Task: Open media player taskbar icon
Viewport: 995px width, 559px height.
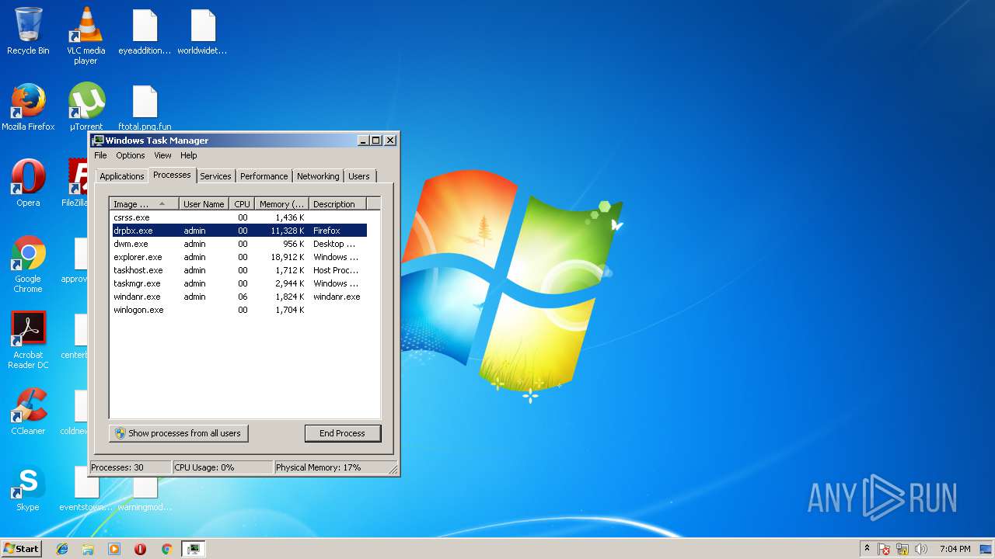Action: coord(114,549)
